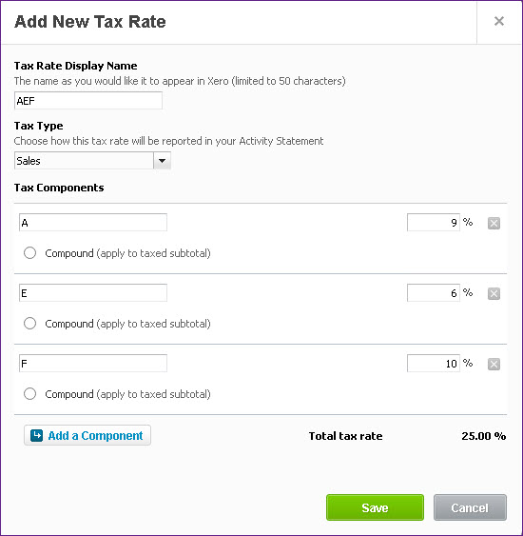The width and height of the screenshot is (523, 536).
Task: Click the component name field containing A
Action: pyautogui.click(x=93, y=223)
